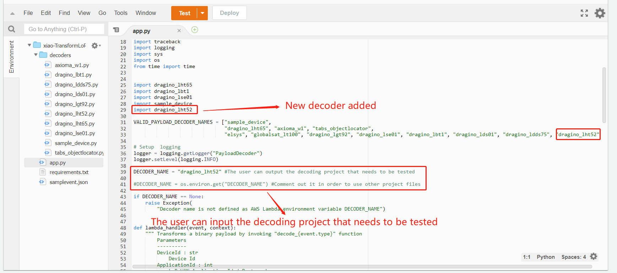Open the Preferences gear at top right
The height and width of the screenshot is (273, 617).
click(600, 13)
